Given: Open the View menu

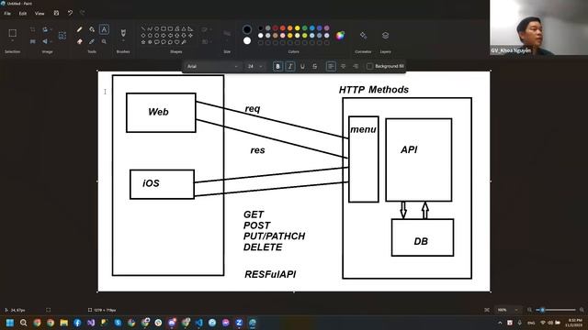Looking at the screenshot, I should [x=40, y=14].
